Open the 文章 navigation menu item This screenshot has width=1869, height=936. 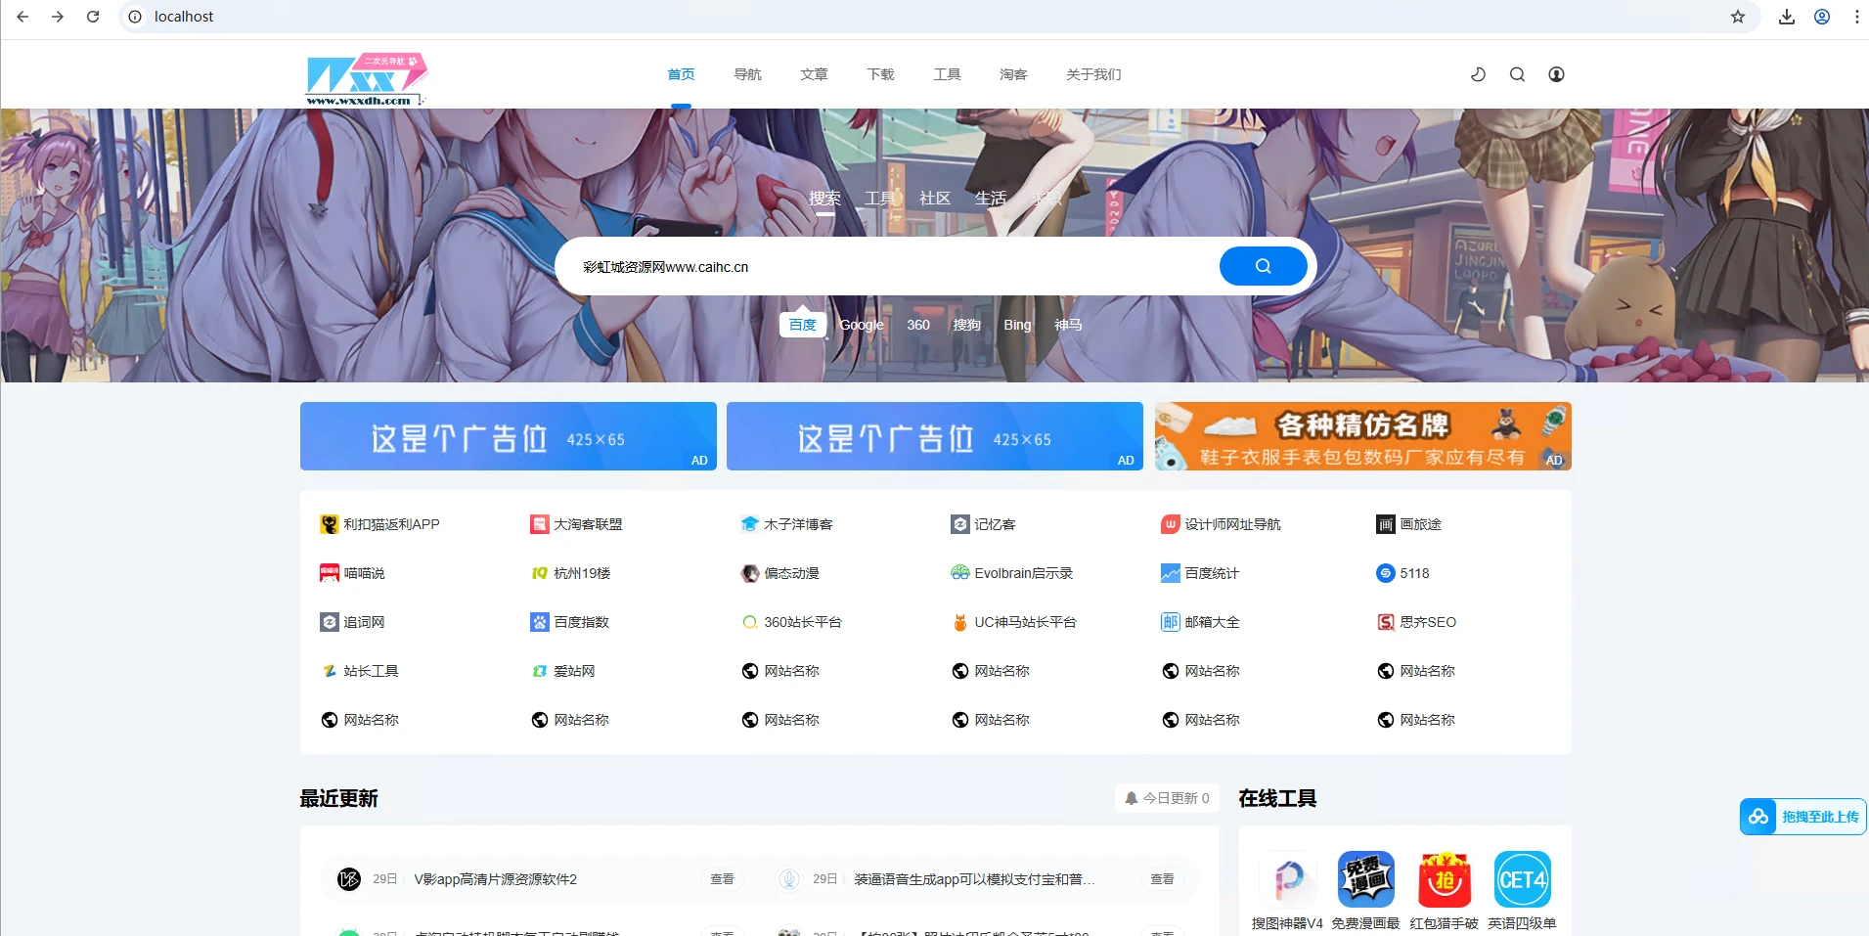click(x=813, y=73)
